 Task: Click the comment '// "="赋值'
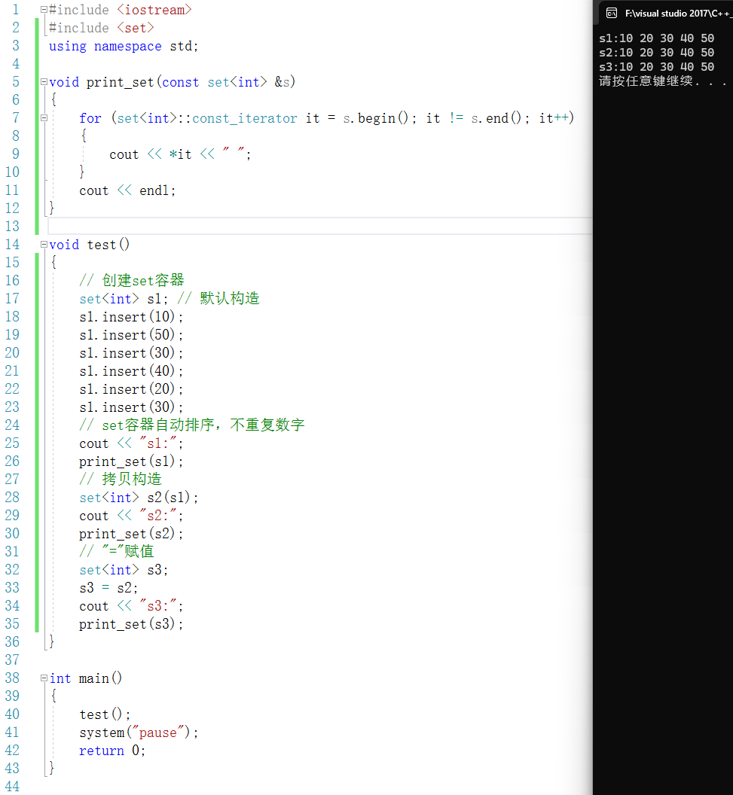point(117,551)
